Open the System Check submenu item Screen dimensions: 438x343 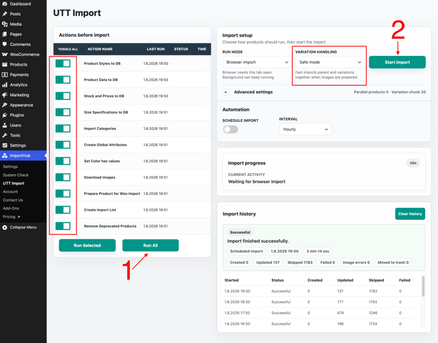click(x=16, y=175)
